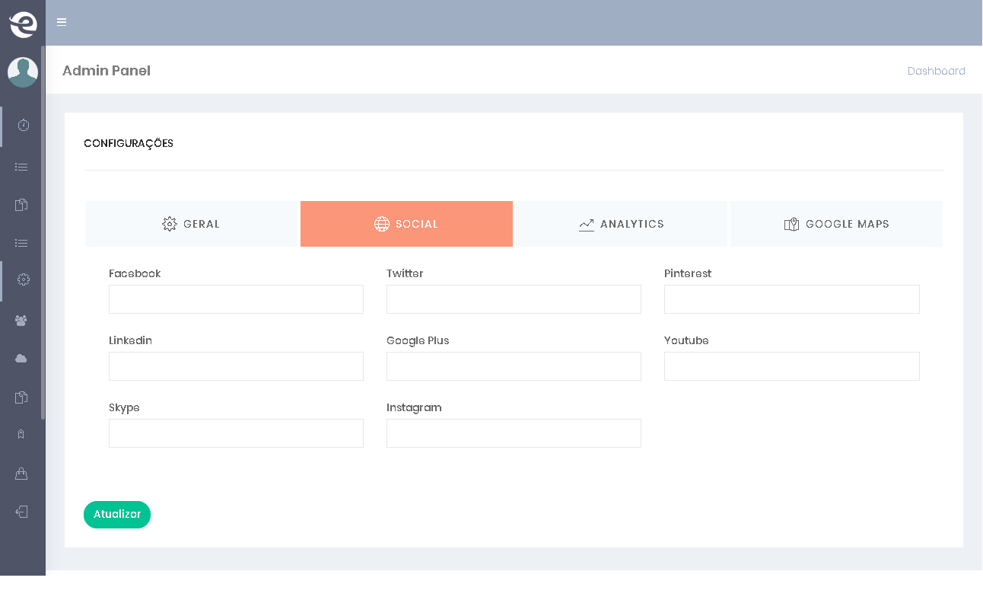This screenshot has height=616, width=983.
Task: Click the 'Skype' field label
Action: (x=124, y=407)
